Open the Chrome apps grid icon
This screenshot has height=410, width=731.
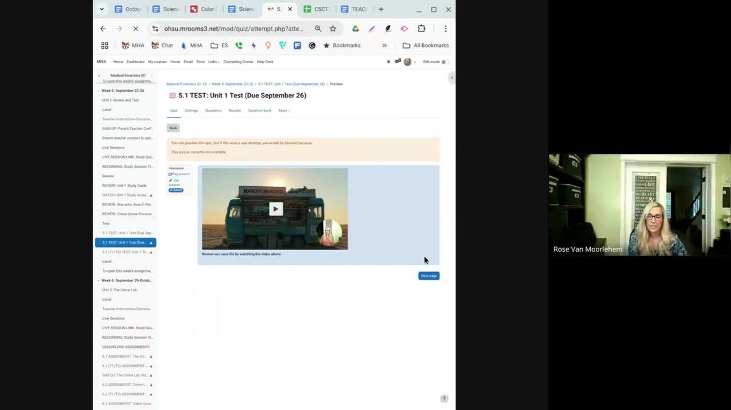click(105, 46)
